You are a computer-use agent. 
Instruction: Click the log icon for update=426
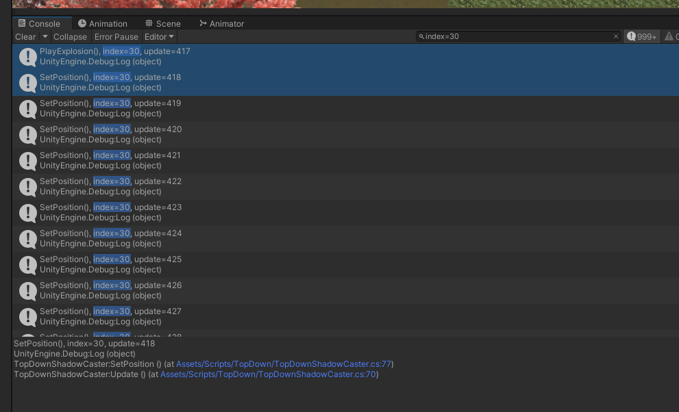(x=27, y=291)
